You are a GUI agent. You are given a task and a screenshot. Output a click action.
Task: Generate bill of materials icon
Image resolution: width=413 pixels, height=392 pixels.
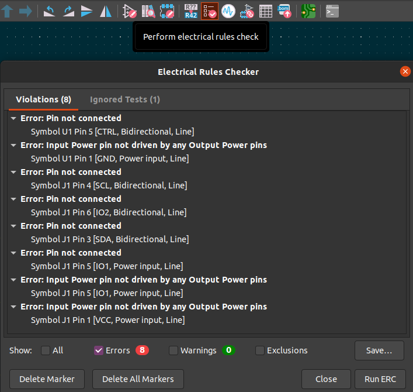(x=284, y=11)
